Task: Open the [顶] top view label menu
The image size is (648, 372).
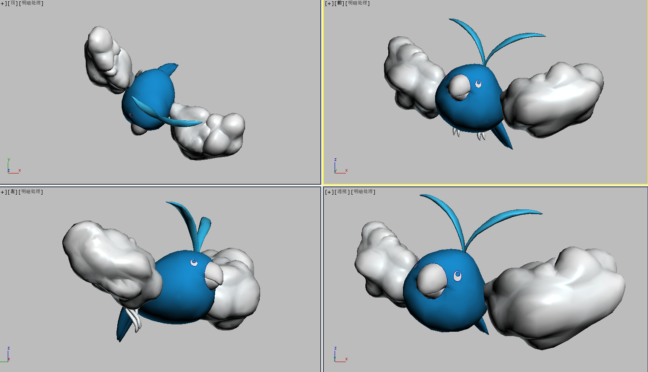Action: [x=13, y=3]
